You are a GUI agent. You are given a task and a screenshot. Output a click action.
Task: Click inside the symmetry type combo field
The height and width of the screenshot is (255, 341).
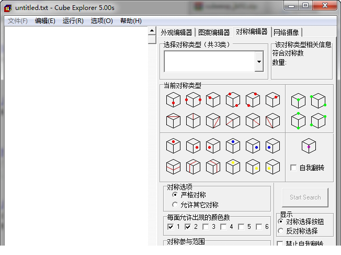pos(210,62)
